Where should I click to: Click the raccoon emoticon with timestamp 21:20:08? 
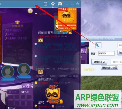click(41, 41)
